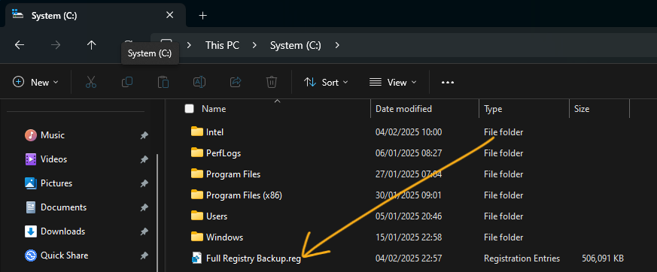Expand chevron after System (C:) breadcrumb

click(337, 45)
